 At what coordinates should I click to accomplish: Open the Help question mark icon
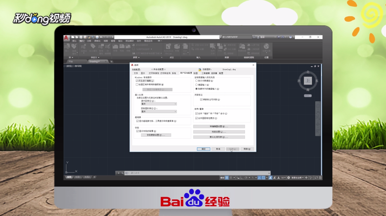[290, 37]
